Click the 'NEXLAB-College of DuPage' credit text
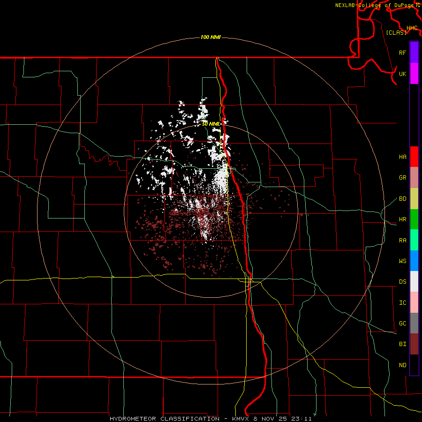The width and height of the screenshot is (422, 422). [375, 5]
